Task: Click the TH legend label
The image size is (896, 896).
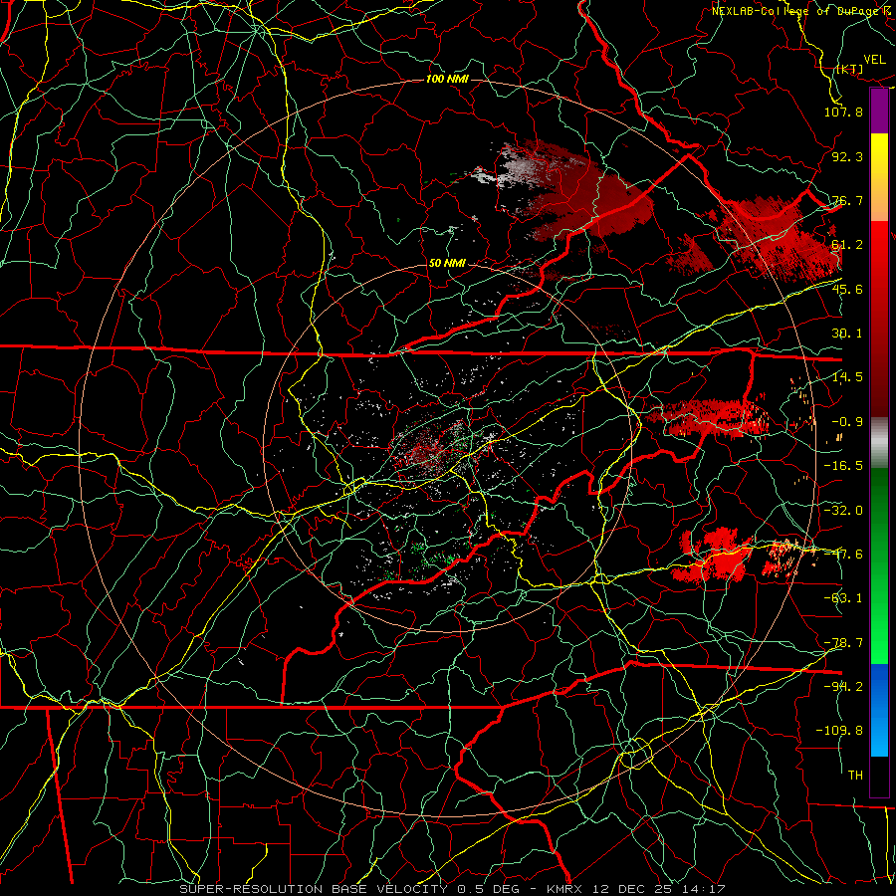Action: [x=855, y=776]
